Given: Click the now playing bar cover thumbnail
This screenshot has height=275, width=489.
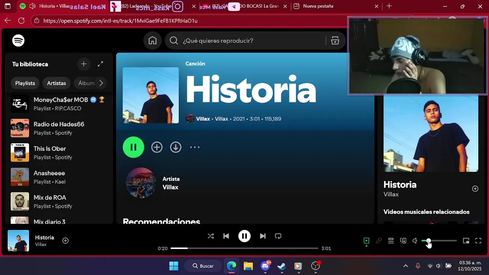Looking at the screenshot, I should click(x=18, y=241).
